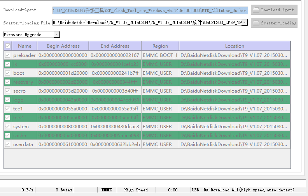Click the tee1 location path cell
308x196 pixels.
pos(234,109)
